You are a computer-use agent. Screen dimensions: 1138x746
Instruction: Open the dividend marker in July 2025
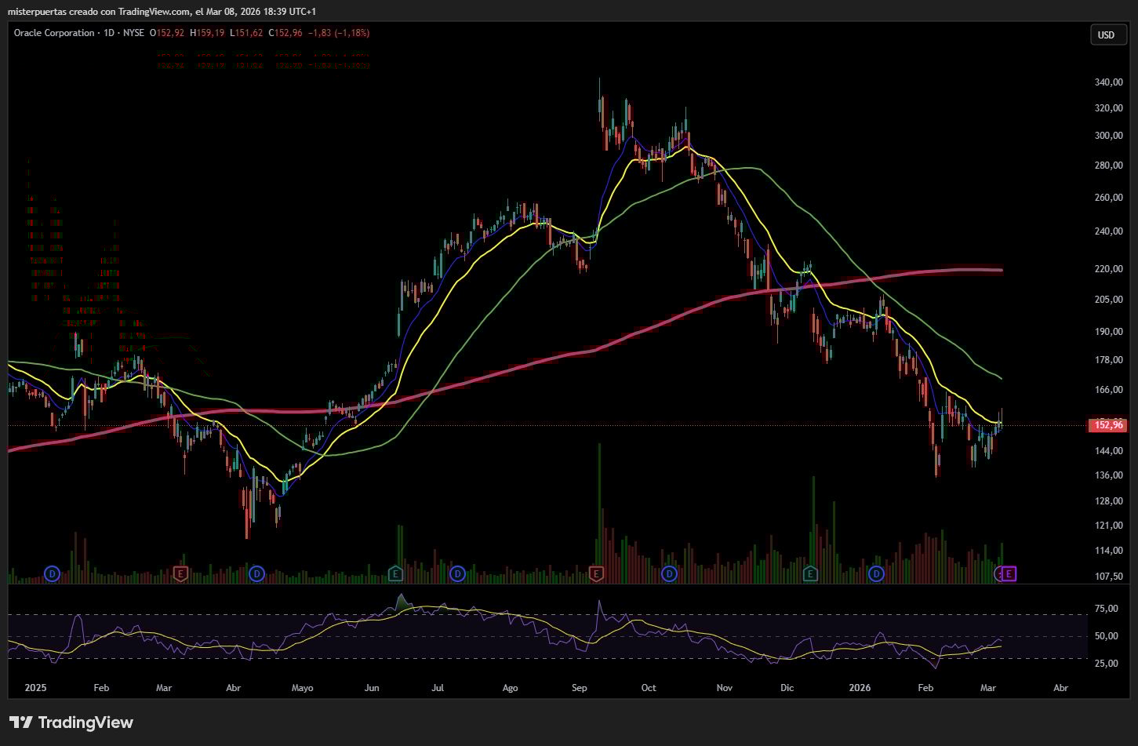[x=457, y=574]
